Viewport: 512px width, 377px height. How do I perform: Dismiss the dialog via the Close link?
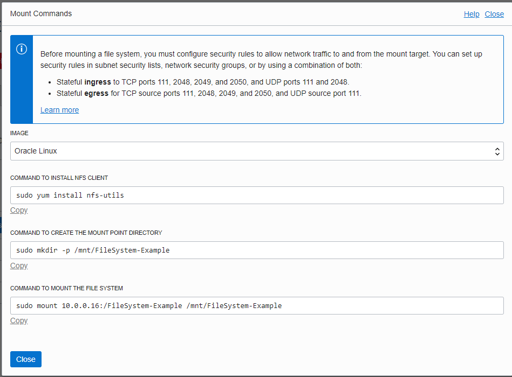pyautogui.click(x=494, y=14)
